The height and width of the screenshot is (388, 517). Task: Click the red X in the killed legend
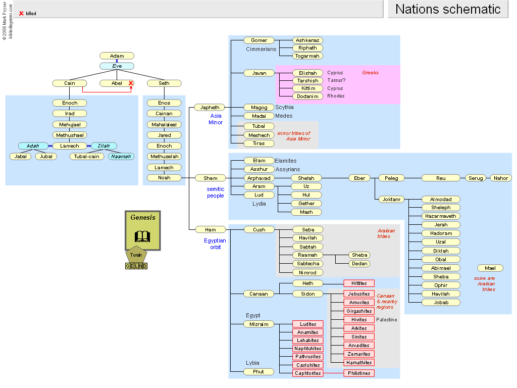[21, 13]
